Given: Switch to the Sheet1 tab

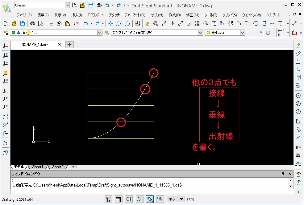Looking at the screenshot, I should 37,167.
